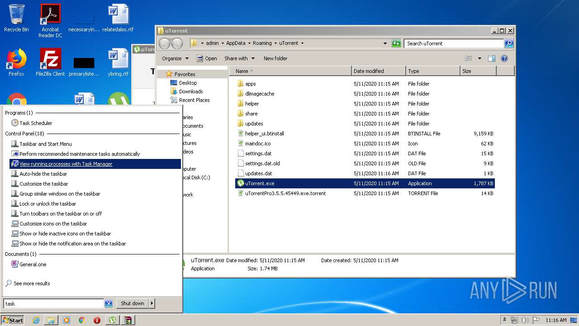The width and height of the screenshot is (579, 326).
Task: Open General.one document result
Action: coord(29,264)
